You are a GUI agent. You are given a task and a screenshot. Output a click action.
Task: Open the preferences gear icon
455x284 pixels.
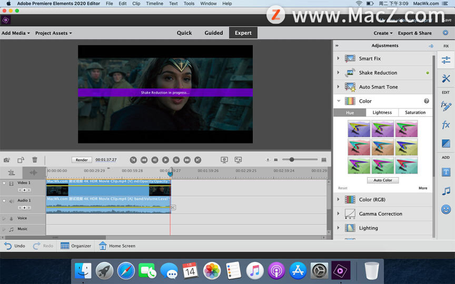tap(446, 33)
